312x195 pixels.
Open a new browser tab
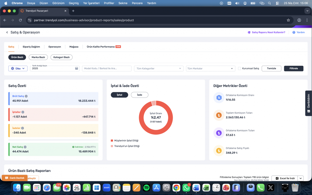[73, 11]
